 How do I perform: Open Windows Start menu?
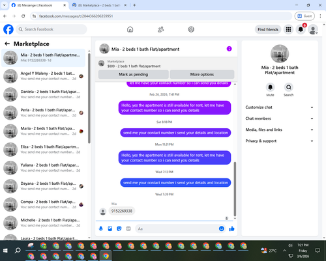tap(5, 251)
